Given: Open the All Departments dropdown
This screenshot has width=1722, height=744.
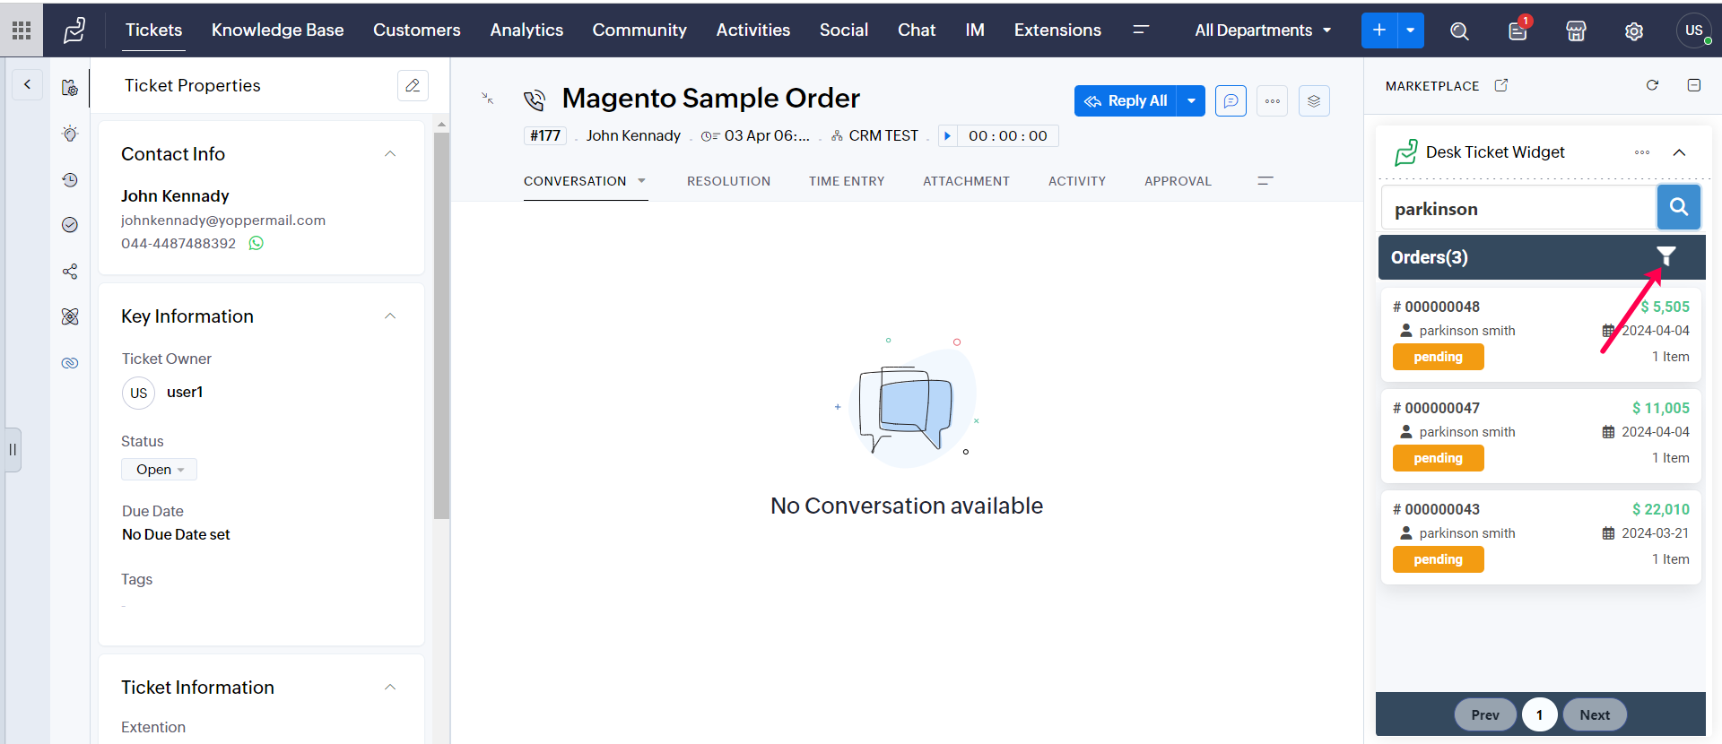Looking at the screenshot, I should tap(1262, 30).
